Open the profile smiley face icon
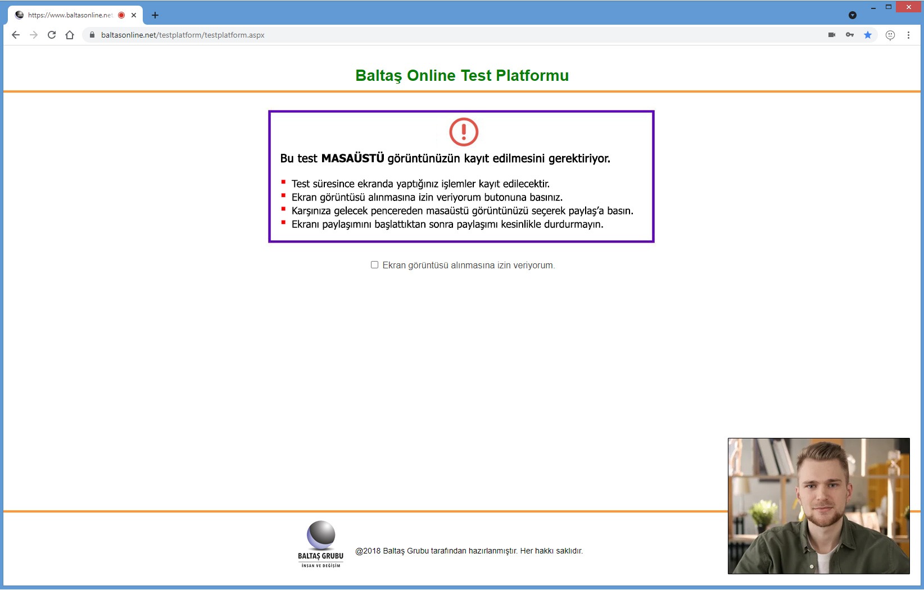Screen dimensions: 924x590 [x=890, y=35]
